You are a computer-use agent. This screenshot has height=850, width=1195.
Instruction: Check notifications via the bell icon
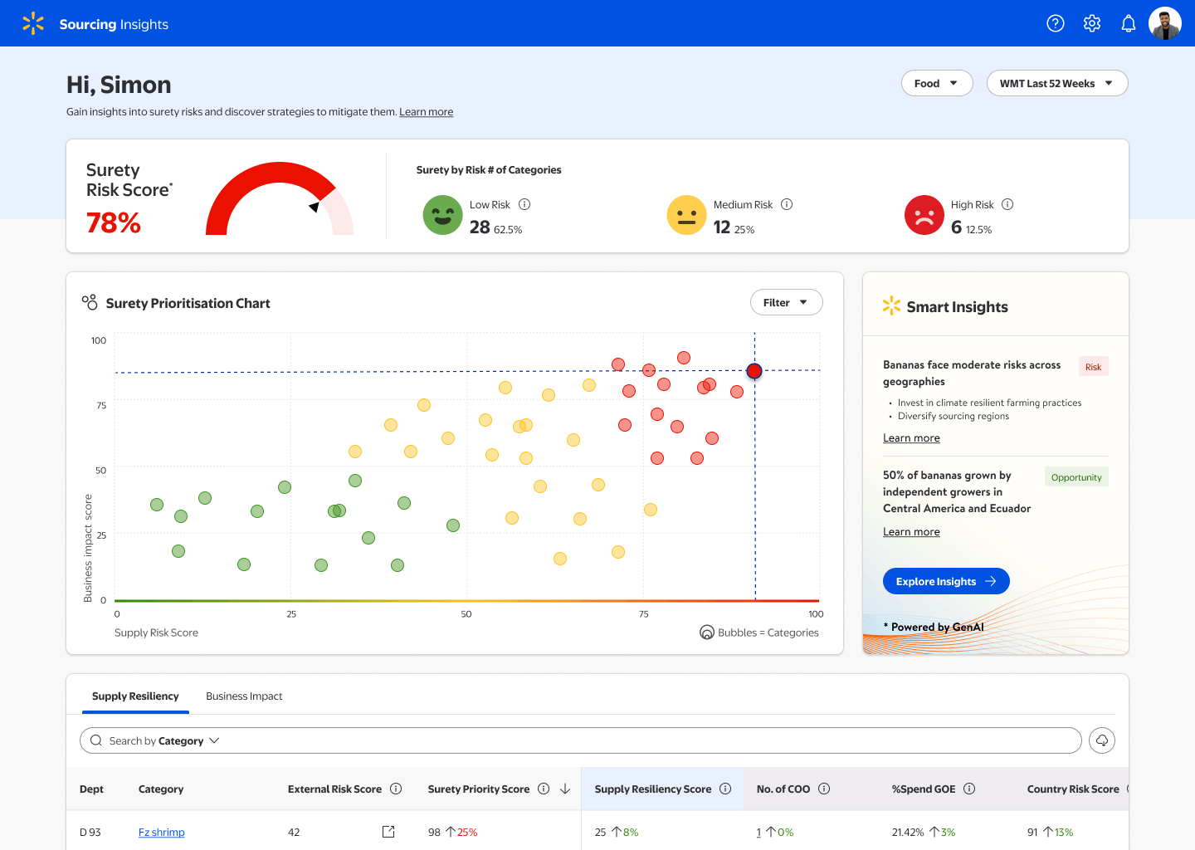pyautogui.click(x=1128, y=23)
